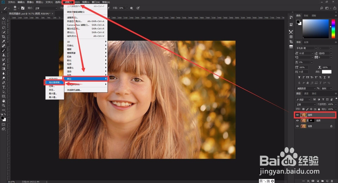
Task: Toggle lock image pixels brush icon
Action: pos(307,109)
